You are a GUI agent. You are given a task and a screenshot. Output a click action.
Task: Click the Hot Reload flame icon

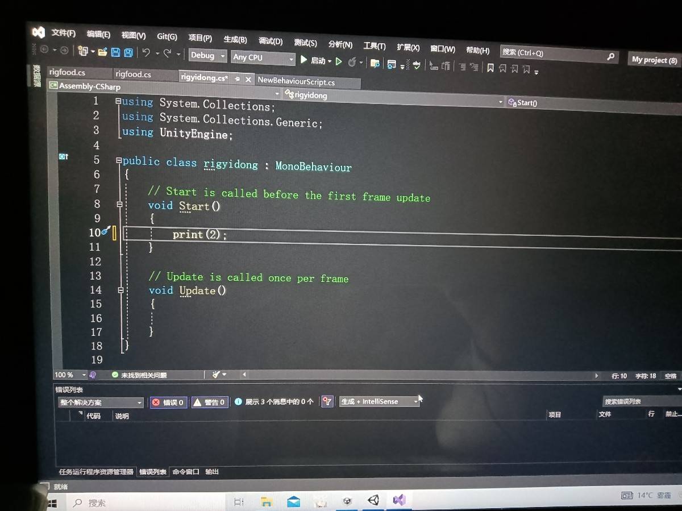click(352, 61)
